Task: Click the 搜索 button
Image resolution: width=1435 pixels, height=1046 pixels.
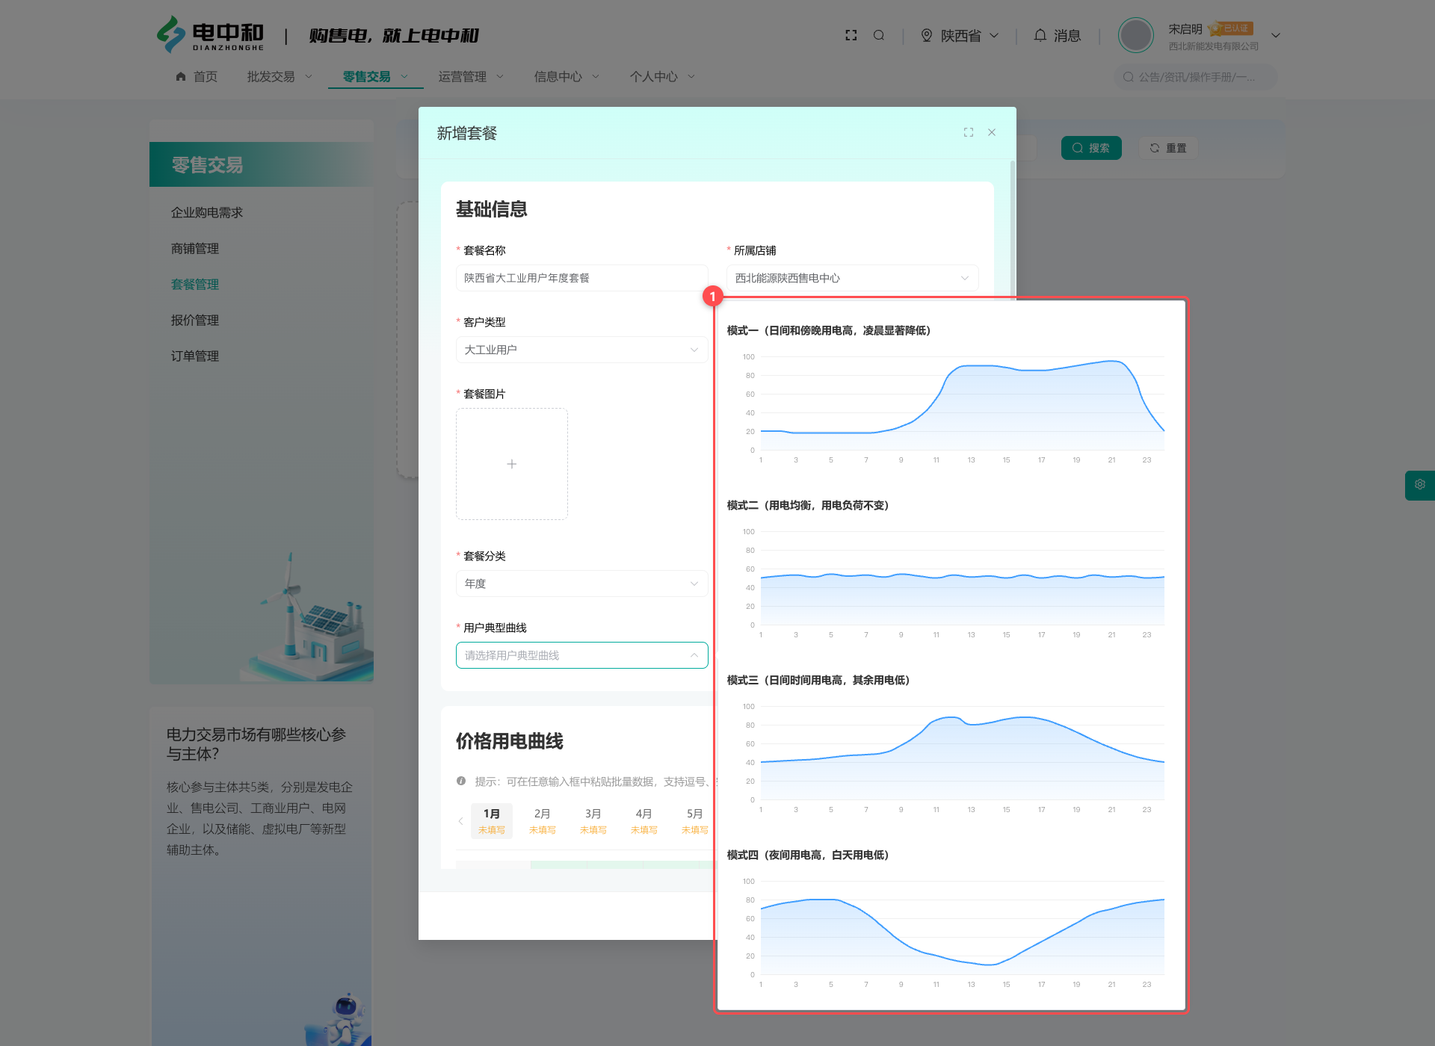Action: point(1091,148)
